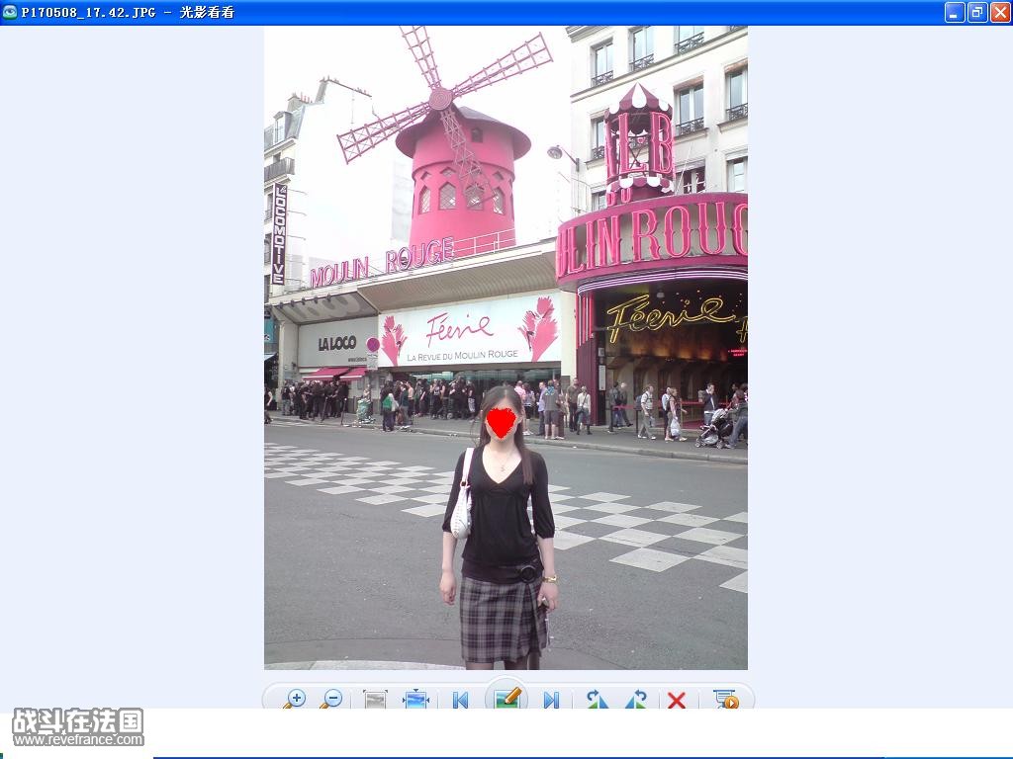
Task: Go to the next image
Action: click(x=551, y=701)
